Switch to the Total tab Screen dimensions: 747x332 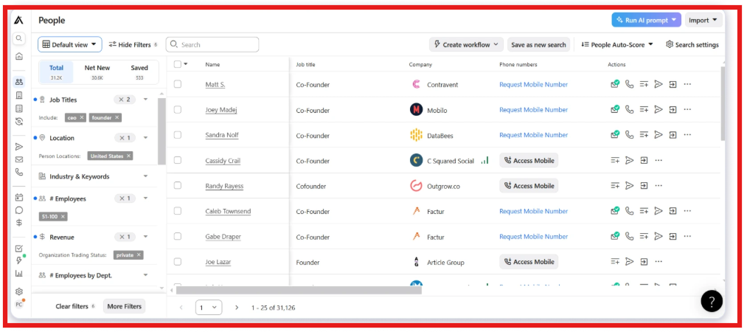(56, 72)
